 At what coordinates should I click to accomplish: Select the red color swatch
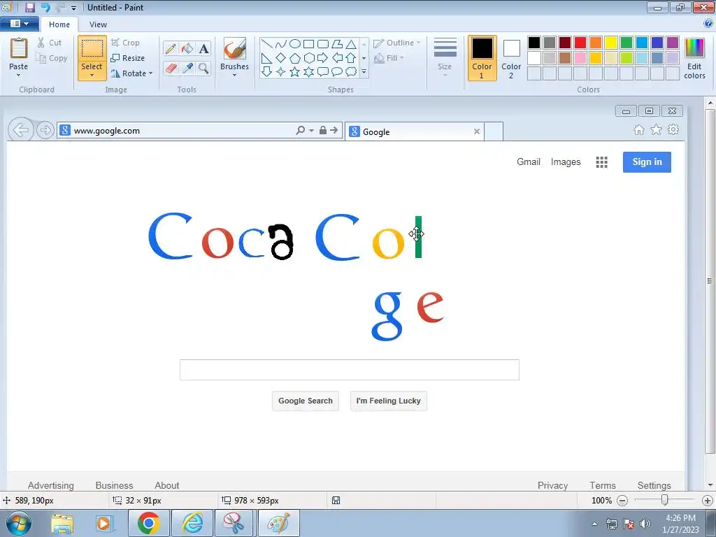[580, 43]
